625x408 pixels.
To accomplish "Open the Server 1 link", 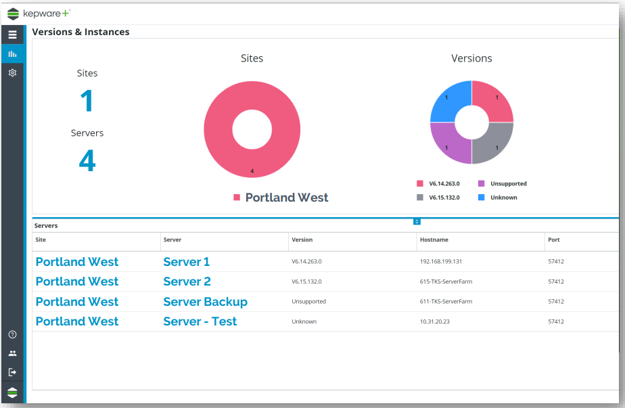I will (x=186, y=262).
